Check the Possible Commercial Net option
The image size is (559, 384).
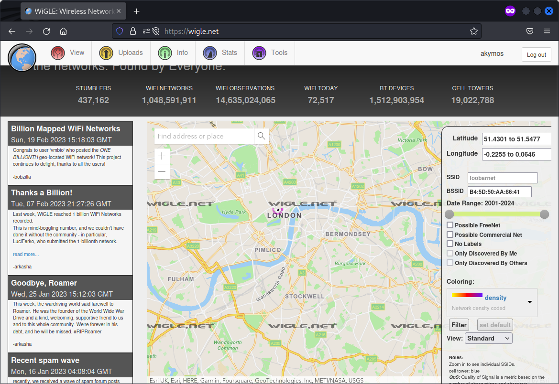point(450,235)
